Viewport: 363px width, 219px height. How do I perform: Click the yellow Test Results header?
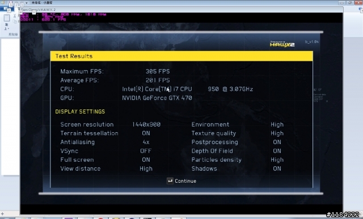coord(181,56)
